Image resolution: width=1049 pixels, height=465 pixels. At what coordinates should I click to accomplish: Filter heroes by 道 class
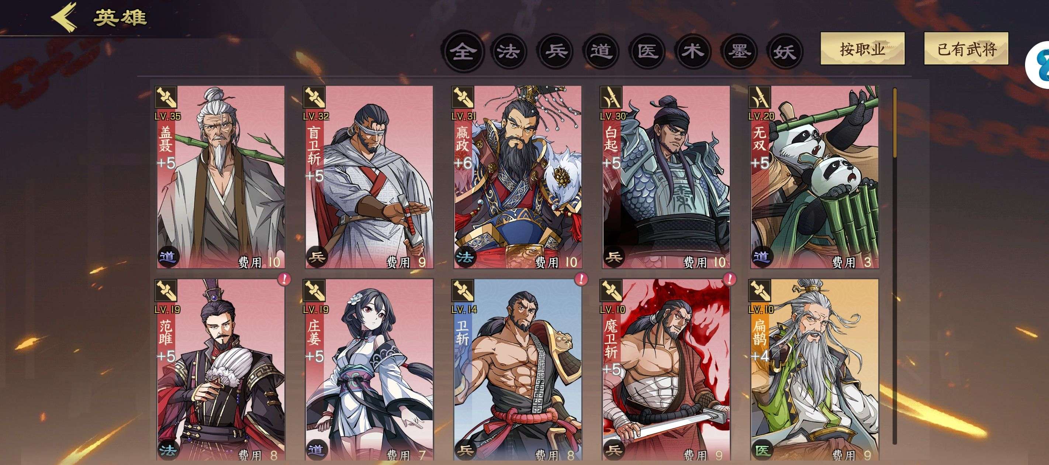click(601, 52)
